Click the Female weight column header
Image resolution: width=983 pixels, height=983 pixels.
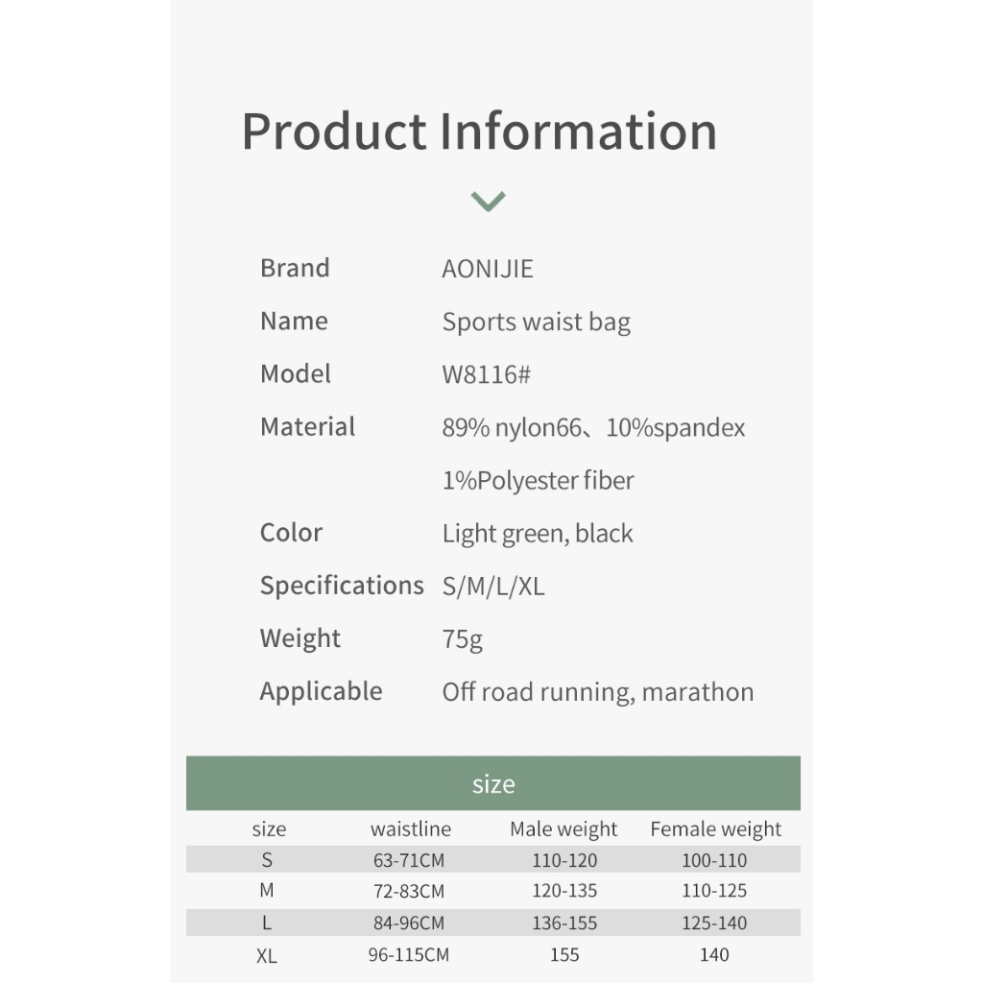click(715, 829)
